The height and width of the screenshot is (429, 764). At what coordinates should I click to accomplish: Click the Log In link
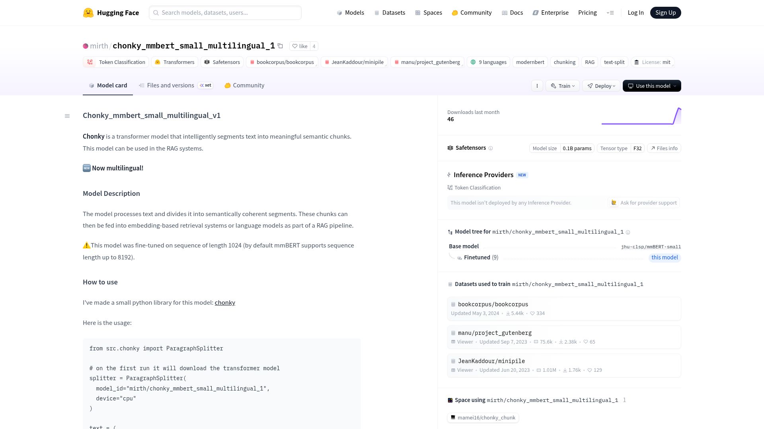coord(635,13)
